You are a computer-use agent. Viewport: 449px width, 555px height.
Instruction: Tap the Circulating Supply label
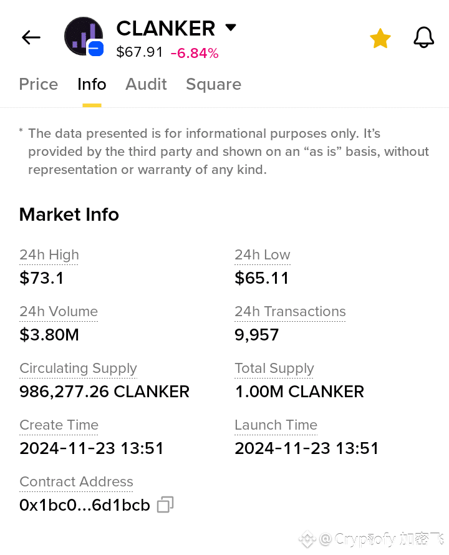78,368
